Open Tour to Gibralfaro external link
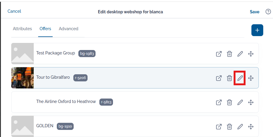Viewport: 273px width, 137px height. tap(219, 78)
